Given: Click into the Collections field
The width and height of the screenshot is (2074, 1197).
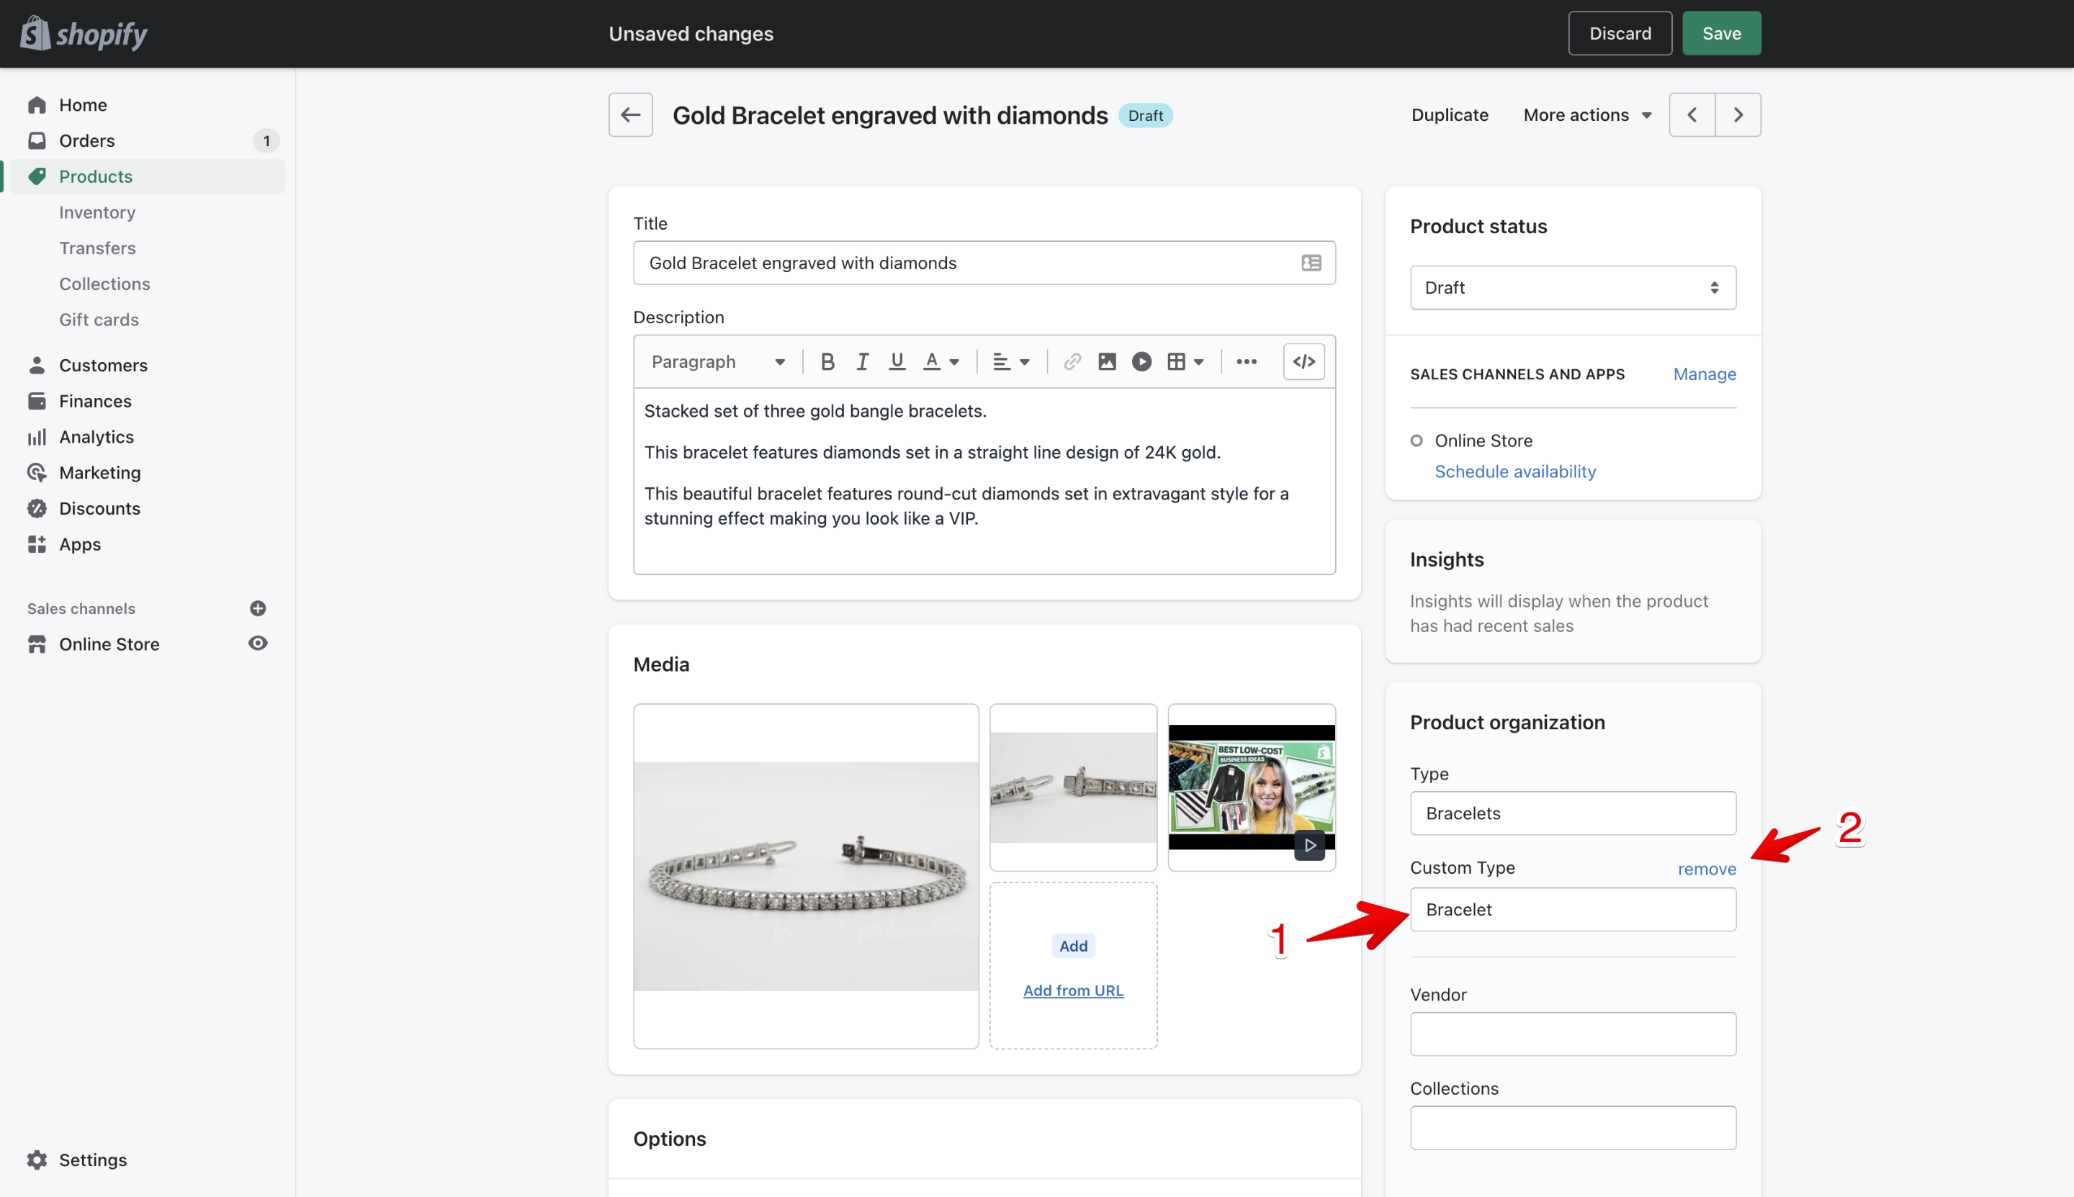Looking at the screenshot, I should click(x=1572, y=1127).
